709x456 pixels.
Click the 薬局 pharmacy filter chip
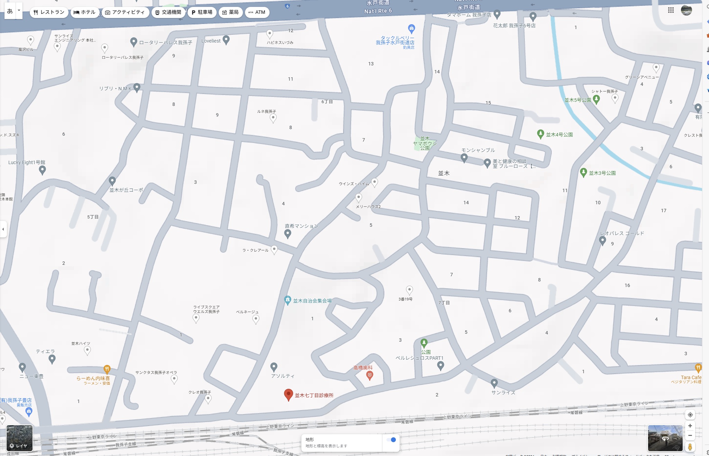(x=230, y=12)
